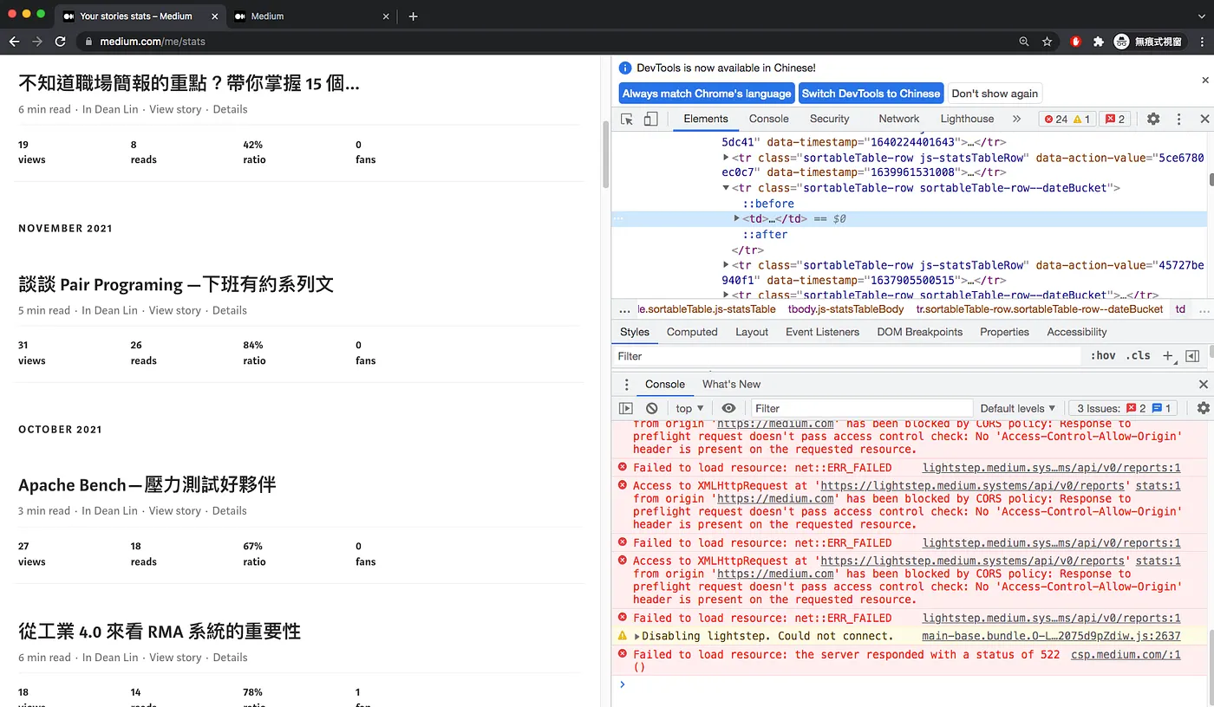1214x707 pixels.
Task: Click Don't show again button
Action: [x=995, y=94]
